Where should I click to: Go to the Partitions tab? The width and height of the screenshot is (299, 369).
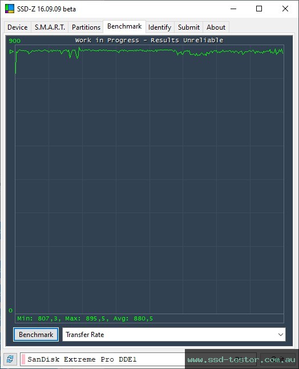coord(86,27)
